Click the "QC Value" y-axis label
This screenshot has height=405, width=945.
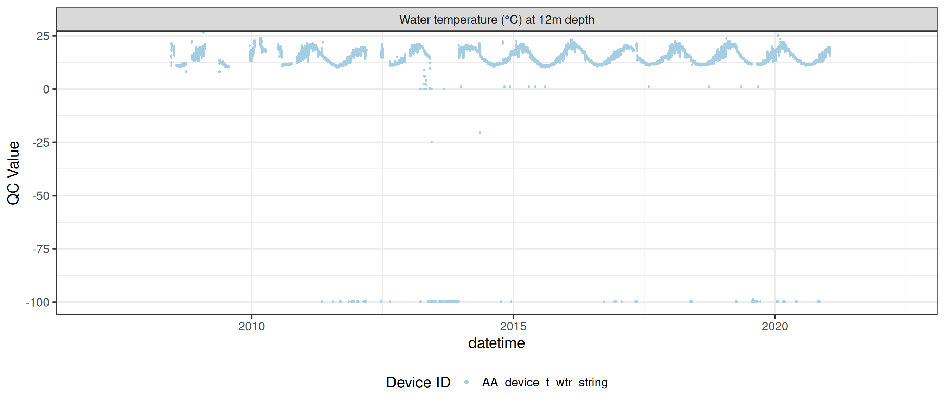tap(14, 172)
